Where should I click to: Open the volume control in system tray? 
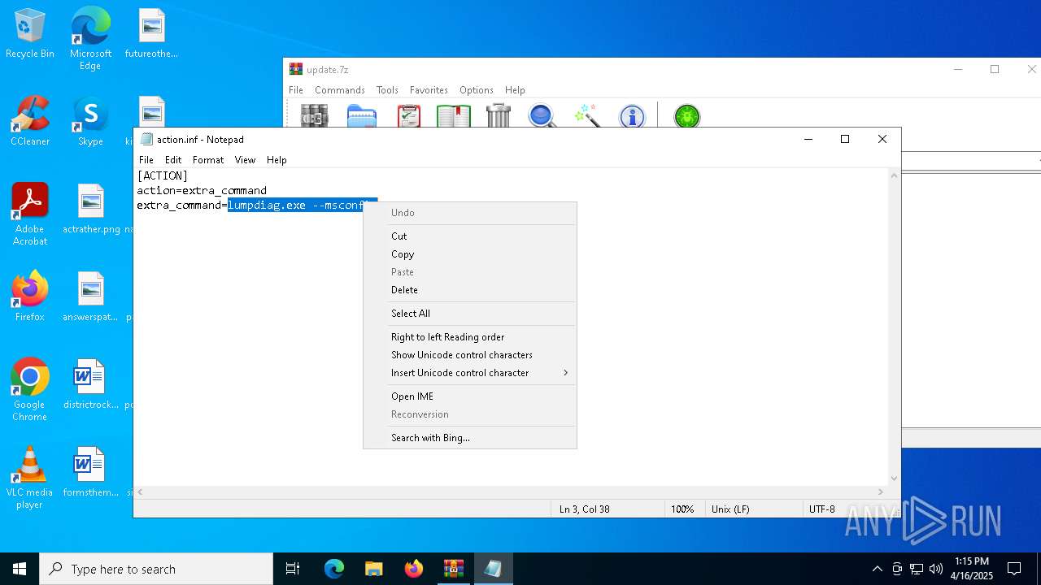[x=936, y=569]
